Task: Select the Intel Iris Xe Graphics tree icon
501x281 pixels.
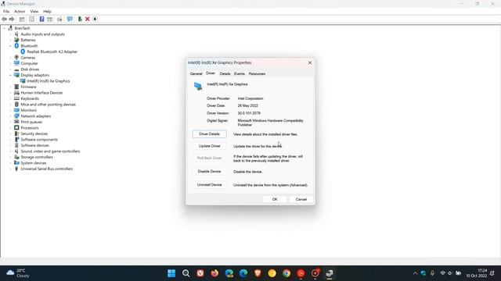Action: coord(23,81)
